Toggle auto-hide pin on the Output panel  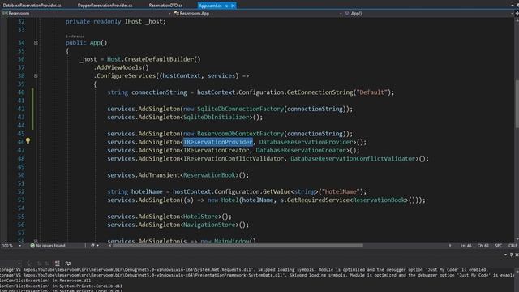(x=512, y=255)
